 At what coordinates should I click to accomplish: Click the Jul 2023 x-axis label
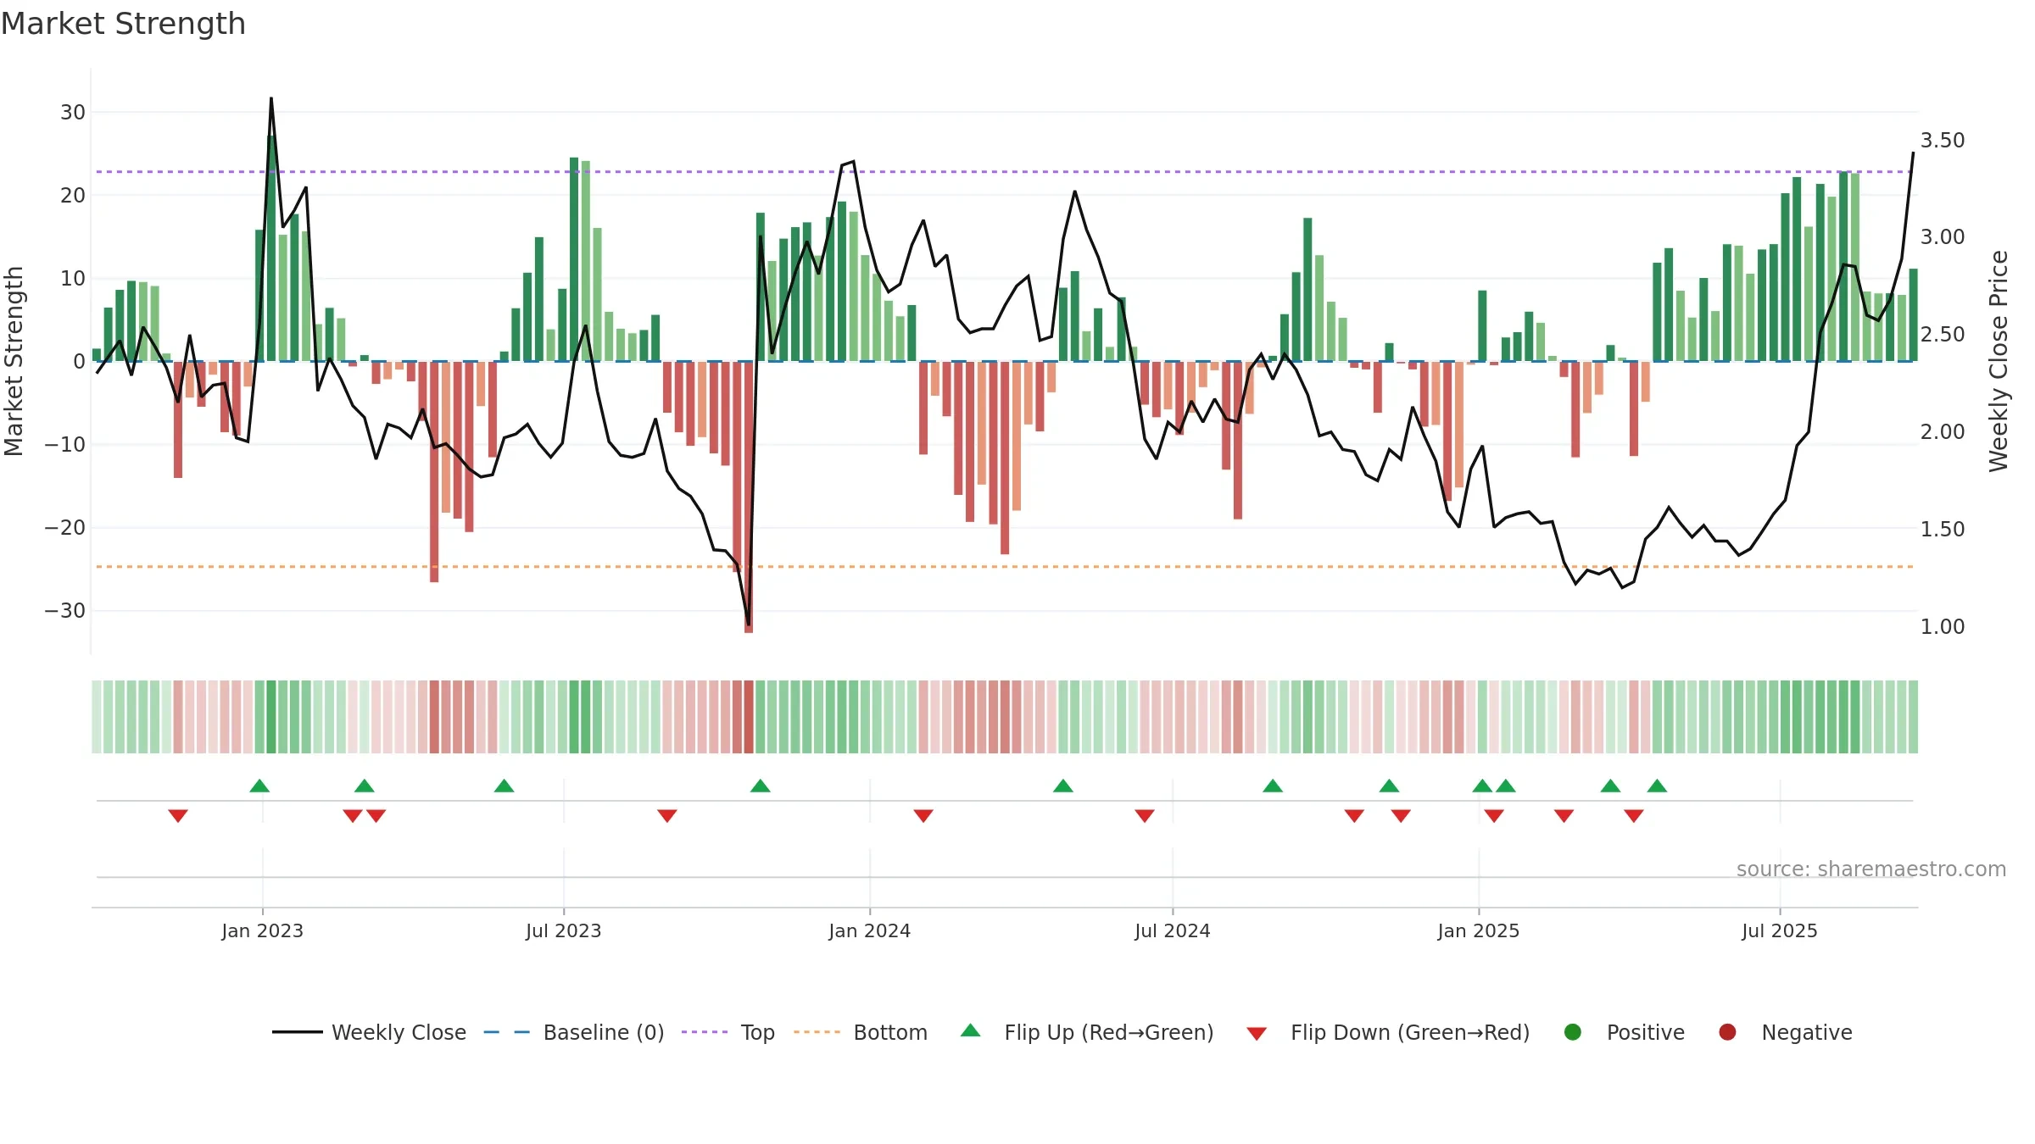tap(564, 930)
